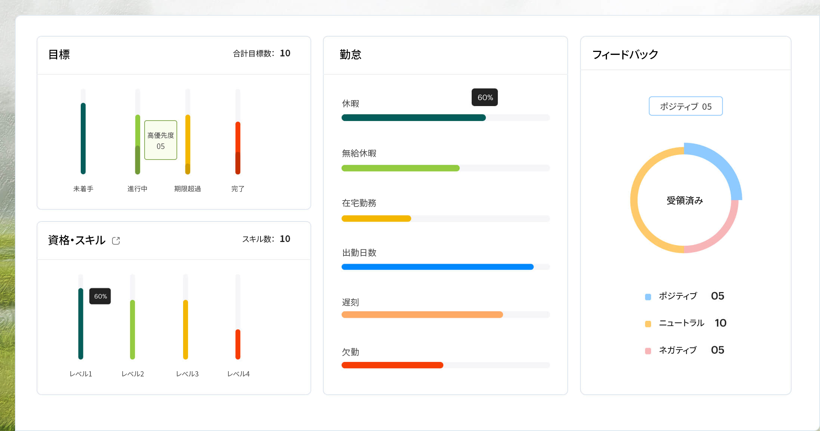This screenshot has height=431, width=820.
Task: Click the 目標 card title
Action: (58, 55)
